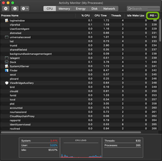The height and width of the screenshot is (161, 162).
Task: Click the universalaccessd process name
Action: pyautogui.click(x=20, y=37)
